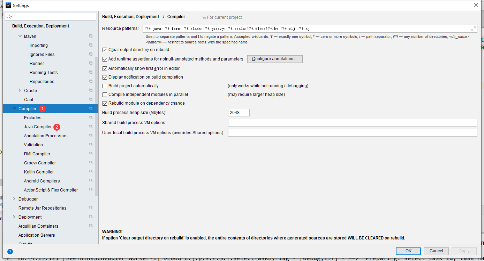Click the project-level icon beside Runner
The height and width of the screenshot is (261, 484).
pos(91,63)
